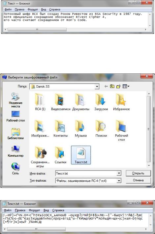The height and width of the screenshot is (234, 155).
Task: Select the Контакты folder icon
Action: pyautogui.click(x=61, y=129)
